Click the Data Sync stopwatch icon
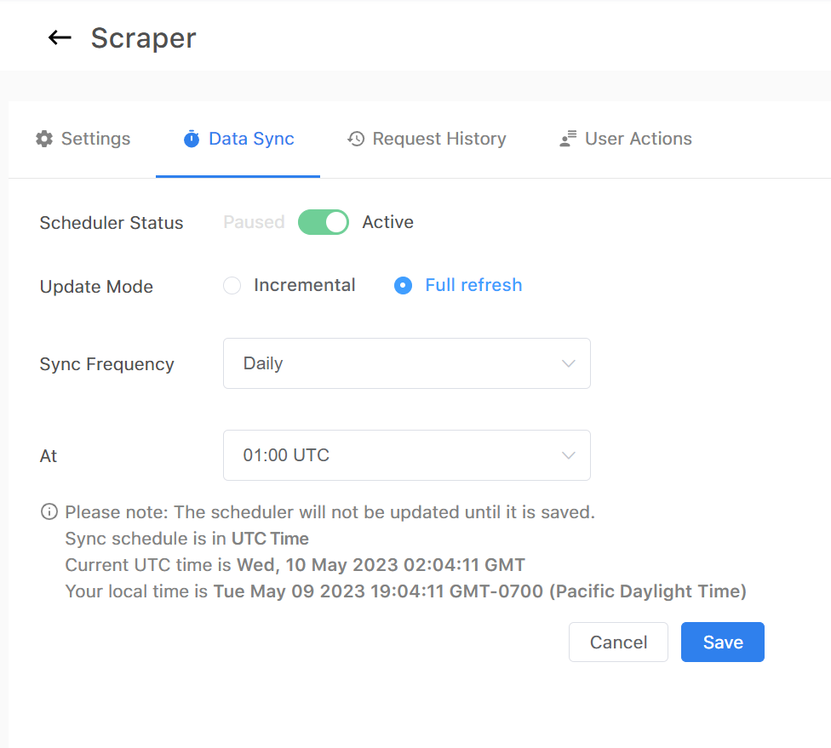Image resolution: width=831 pixels, height=748 pixels. [192, 139]
